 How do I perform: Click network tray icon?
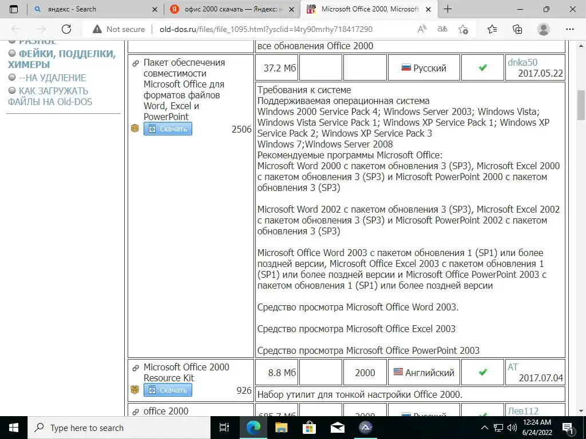[x=498, y=428]
